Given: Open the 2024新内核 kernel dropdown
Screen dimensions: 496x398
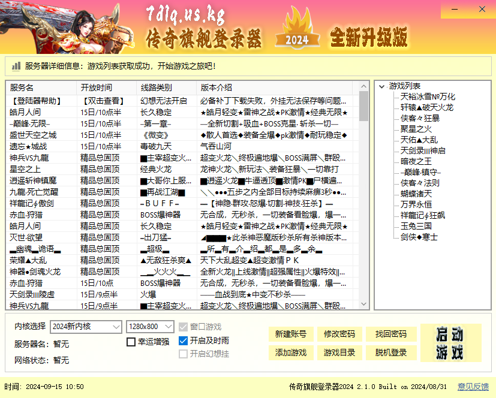Looking at the screenshot, I should [86, 327].
